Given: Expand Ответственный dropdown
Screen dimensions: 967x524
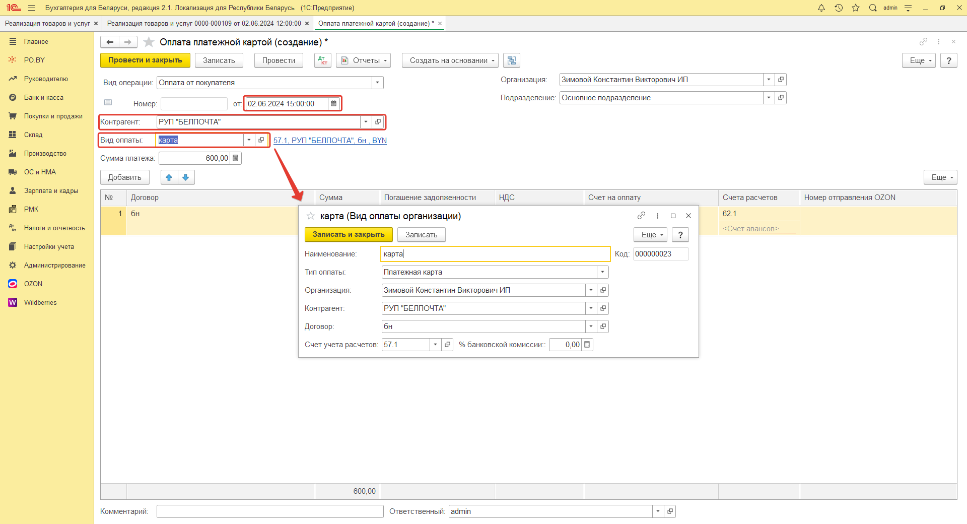Looking at the screenshot, I should click(x=658, y=511).
